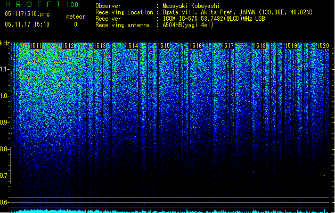
Task: Click the 0.8 frequency axis label
Action: [4, 149]
